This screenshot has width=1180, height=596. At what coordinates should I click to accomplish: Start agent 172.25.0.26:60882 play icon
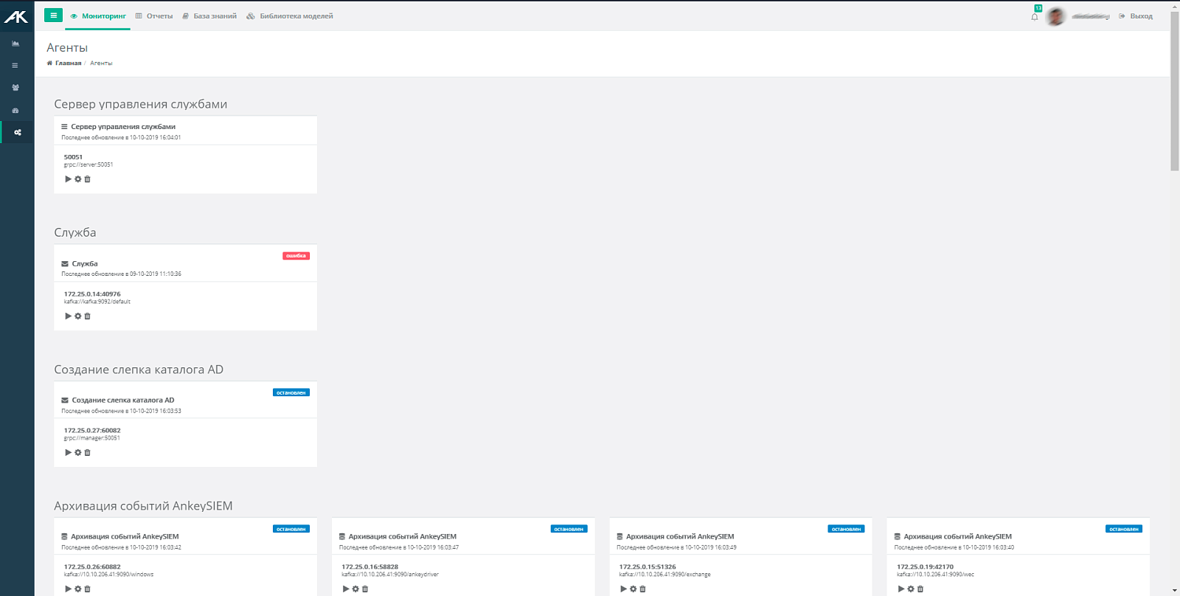68,589
